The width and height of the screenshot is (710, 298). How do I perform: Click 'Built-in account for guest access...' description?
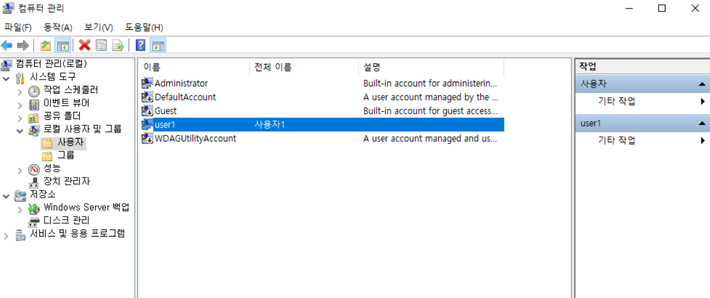point(431,111)
